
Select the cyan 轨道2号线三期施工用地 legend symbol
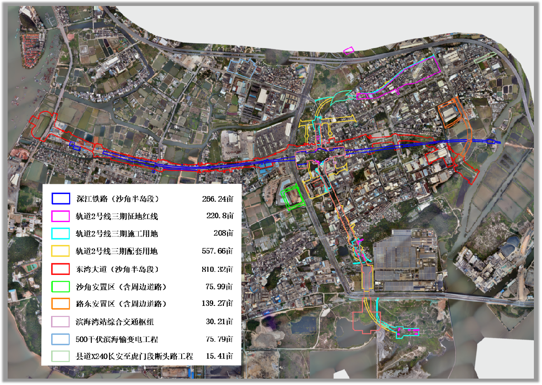click(x=60, y=233)
